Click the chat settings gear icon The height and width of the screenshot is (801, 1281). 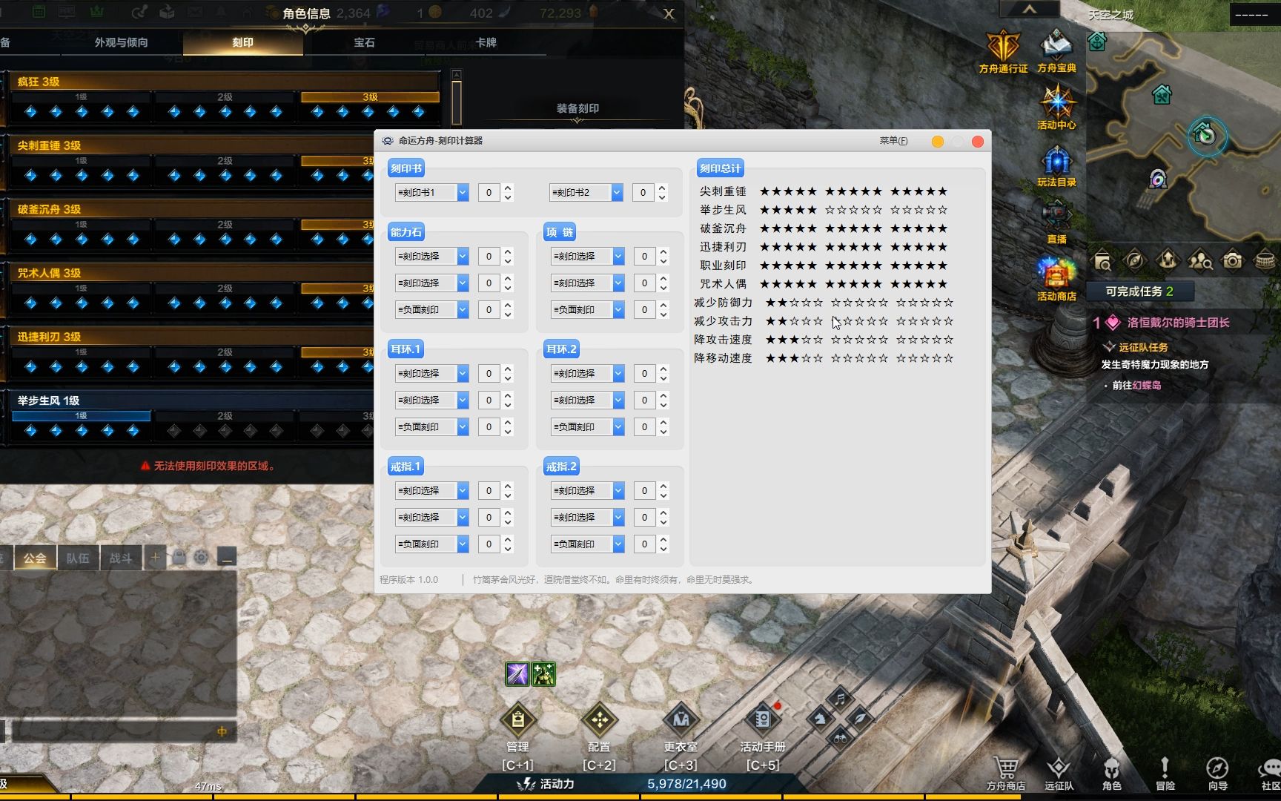(x=201, y=557)
